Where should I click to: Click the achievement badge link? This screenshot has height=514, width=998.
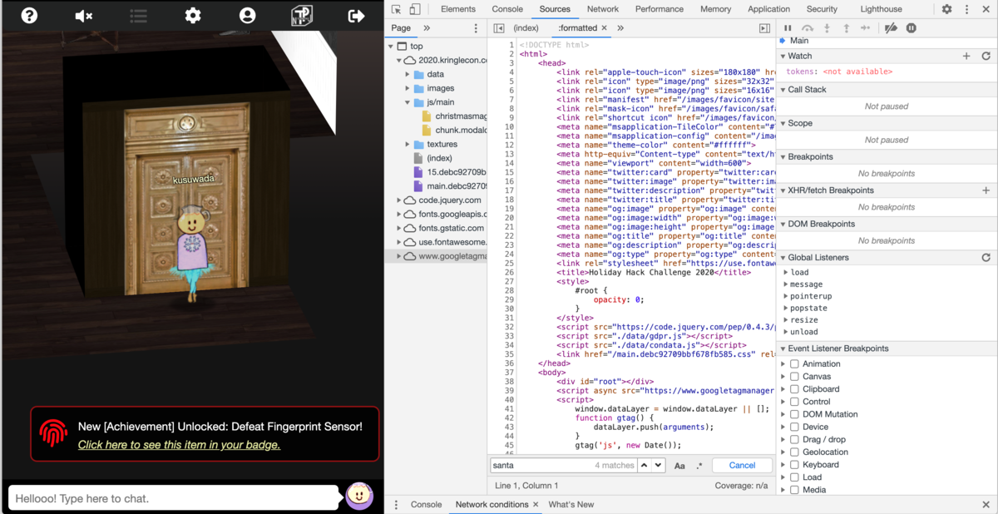pyautogui.click(x=179, y=445)
